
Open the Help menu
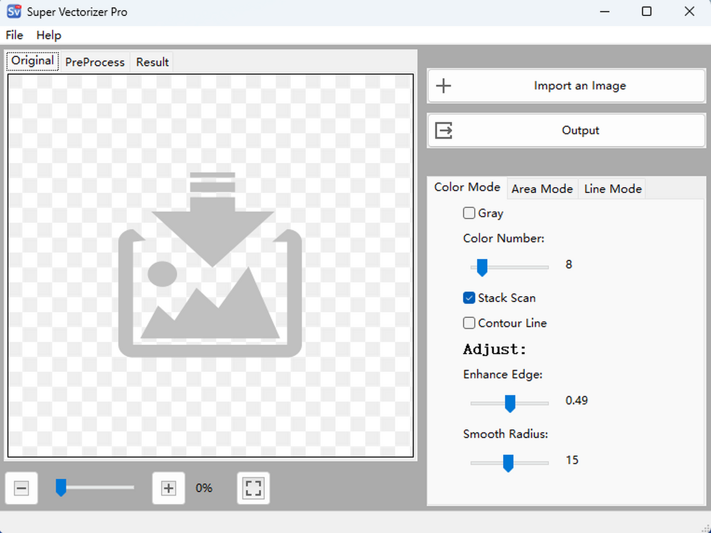point(49,35)
